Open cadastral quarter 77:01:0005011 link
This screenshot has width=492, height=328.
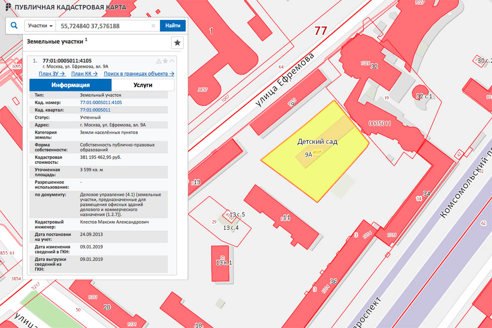[95, 110]
